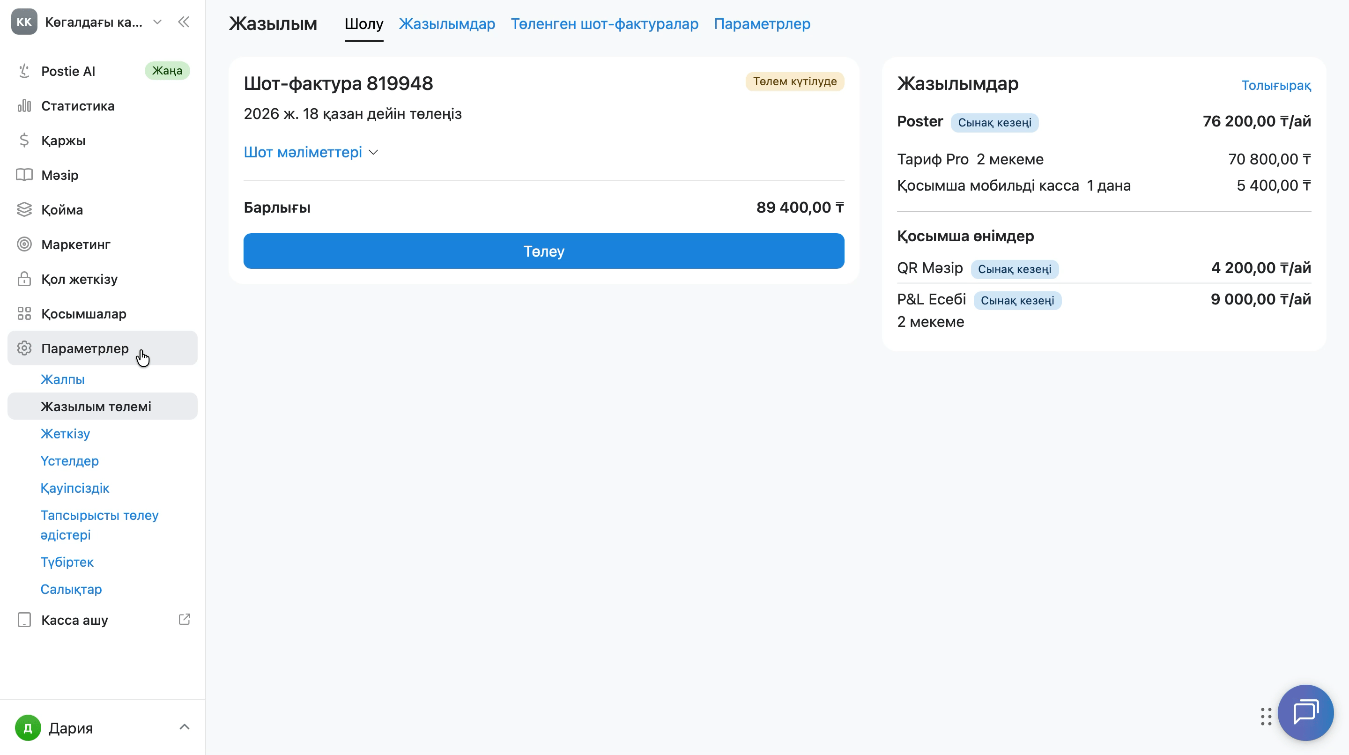
Task: Open the Салықтар submenu link
Action: (71, 589)
